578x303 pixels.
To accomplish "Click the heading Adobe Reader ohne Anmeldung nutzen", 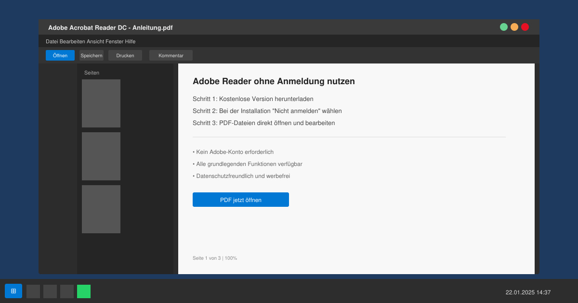I will point(274,81).
